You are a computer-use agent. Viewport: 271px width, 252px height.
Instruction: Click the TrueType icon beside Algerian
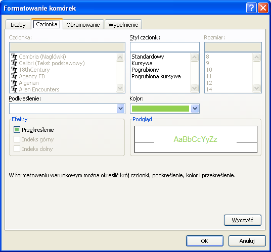(x=14, y=83)
